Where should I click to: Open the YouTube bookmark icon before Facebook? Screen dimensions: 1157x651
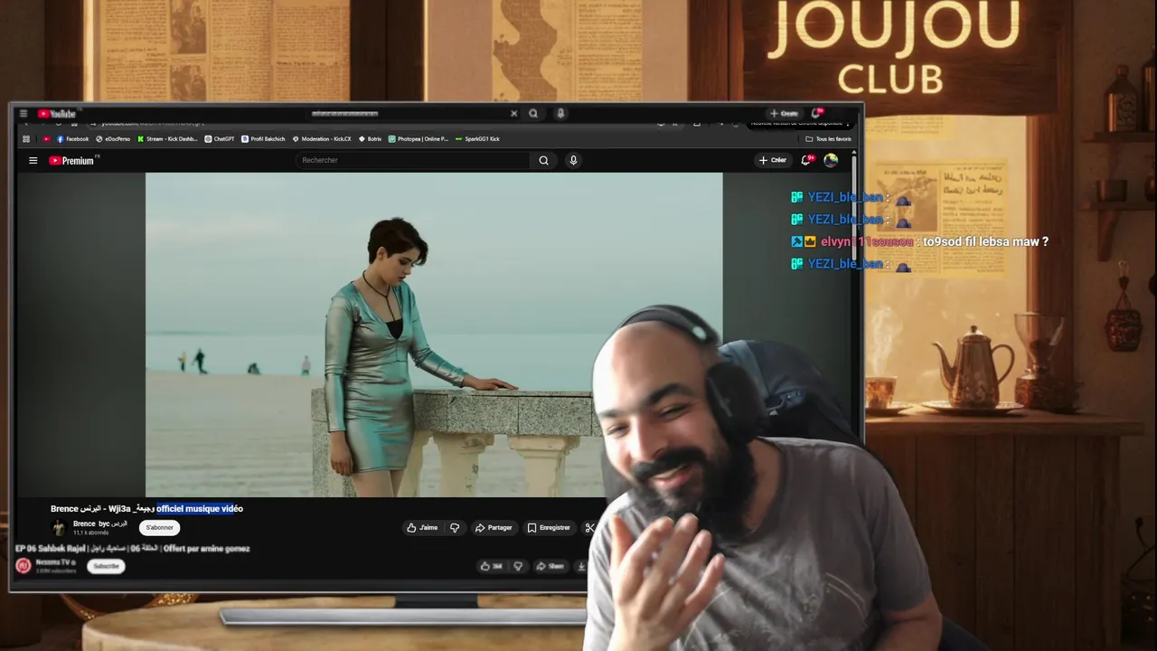[x=46, y=139]
